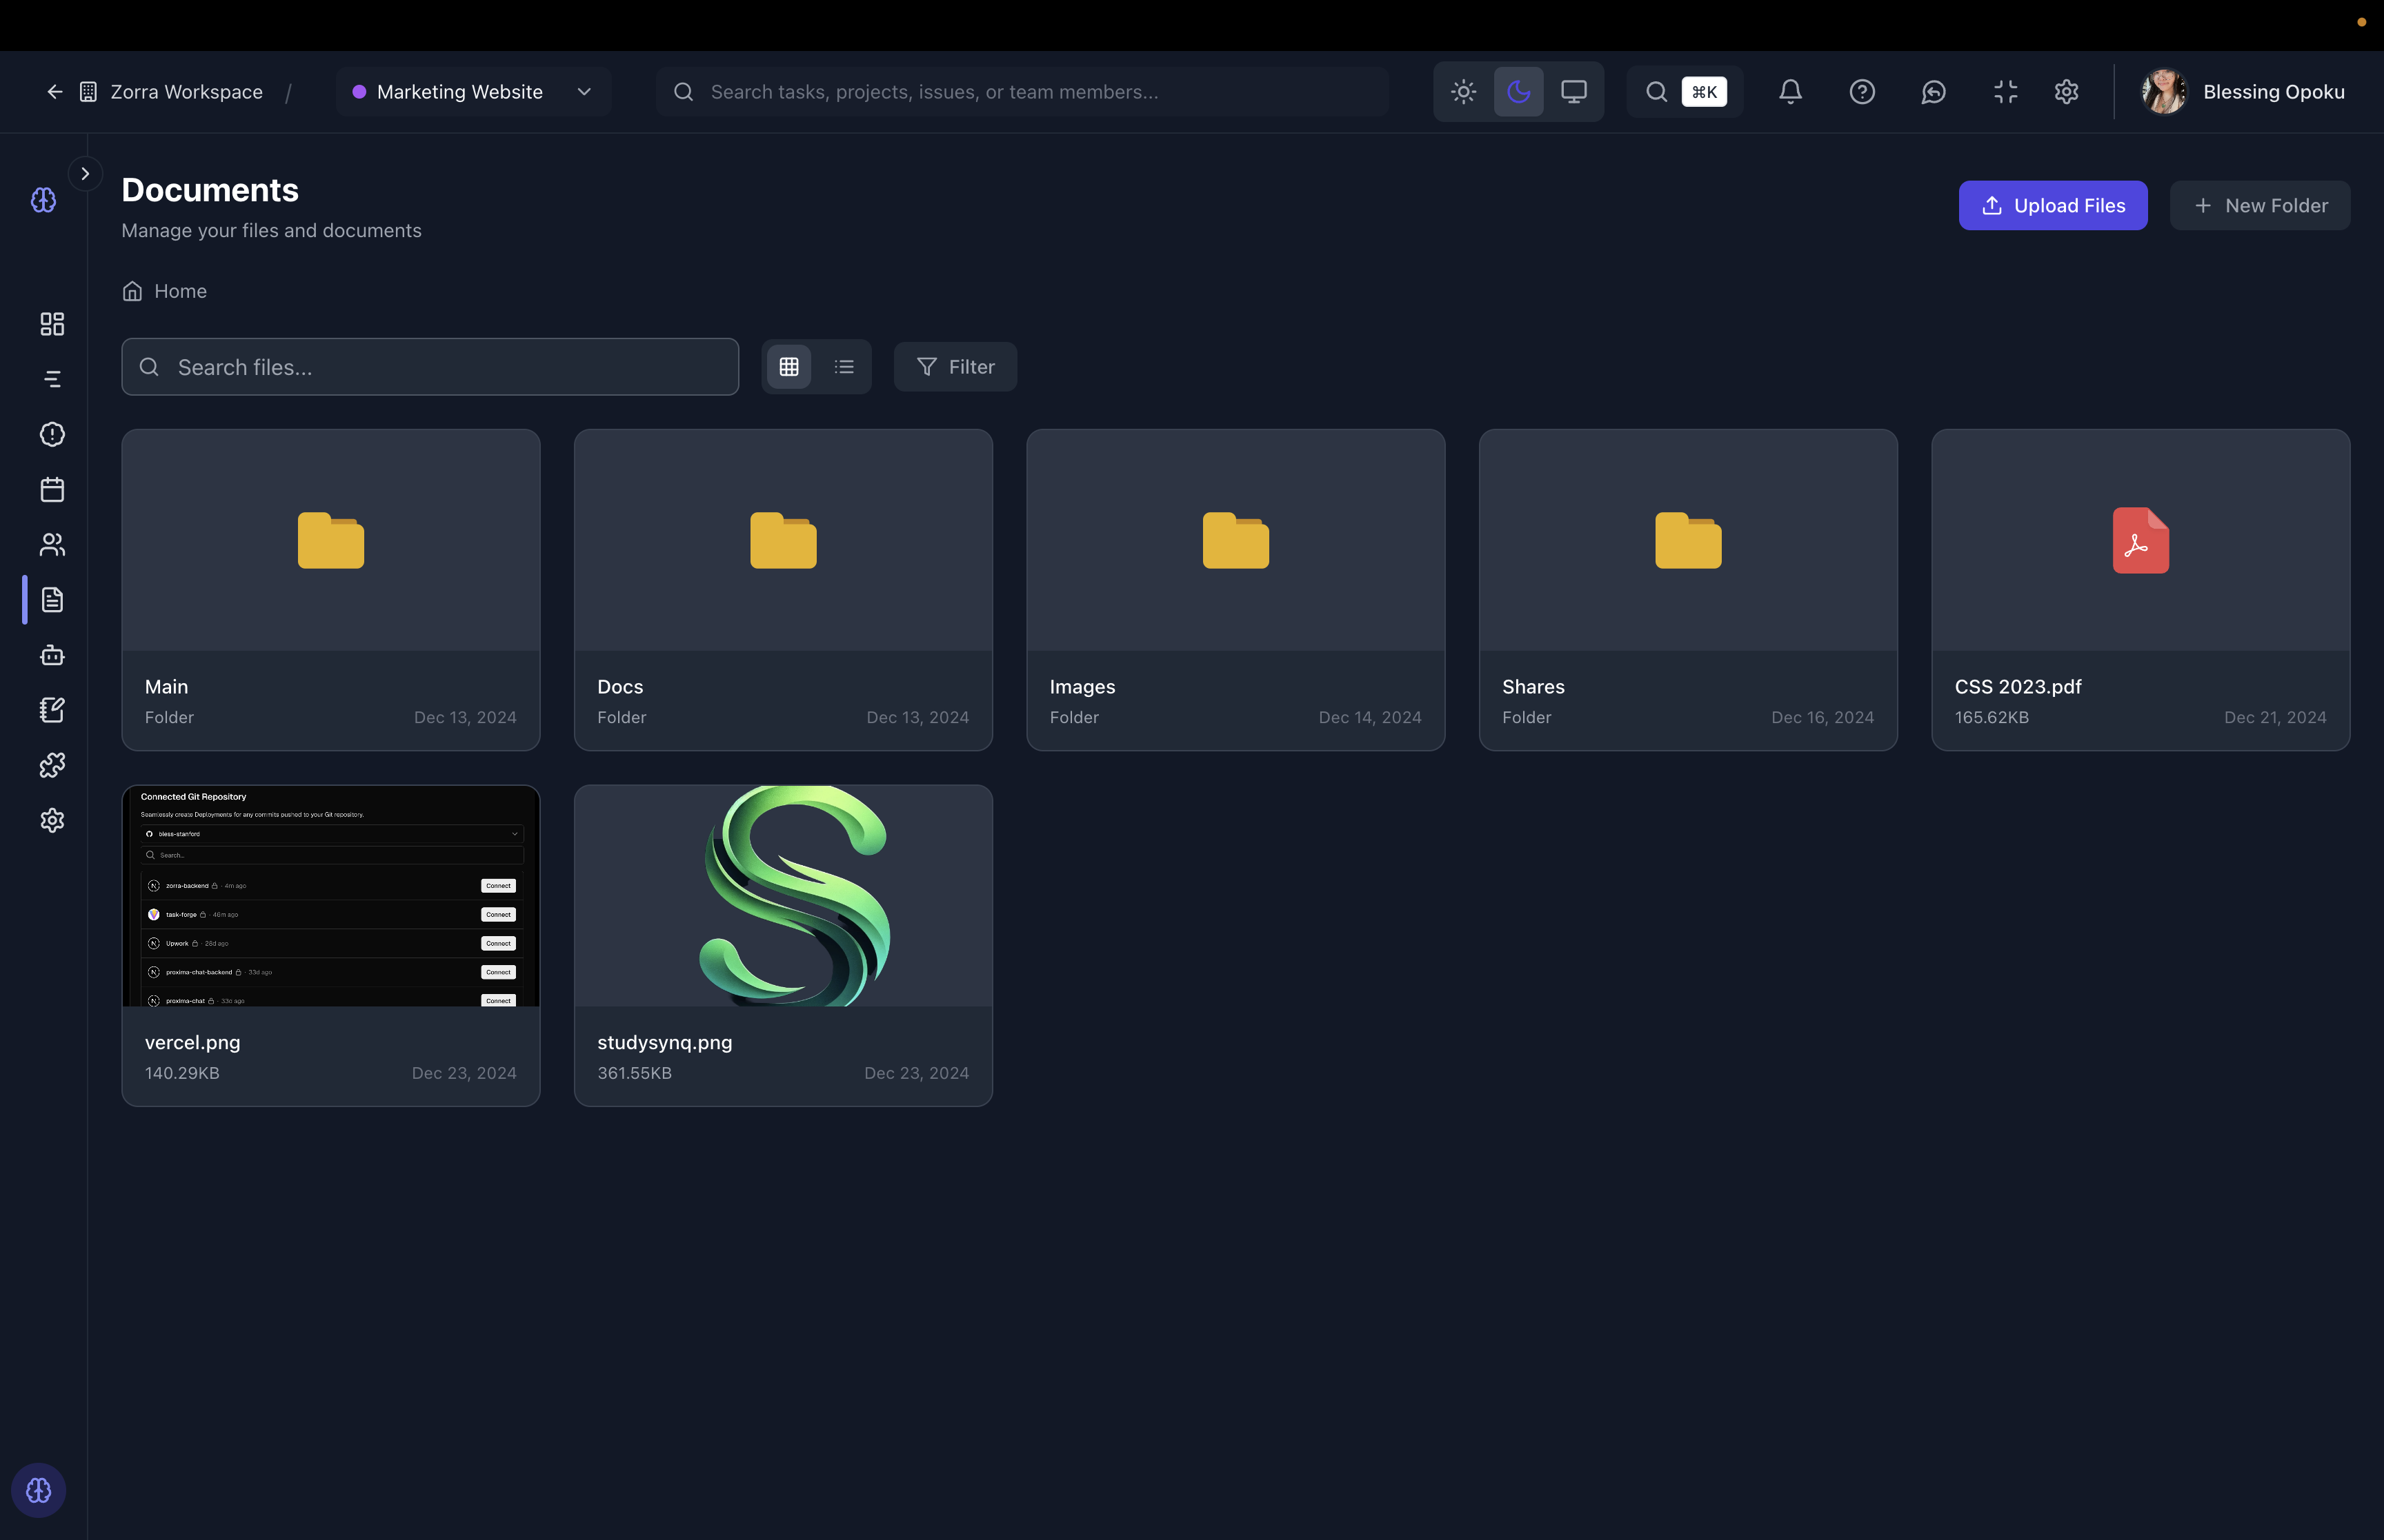Viewport: 2384px width, 1540px height.
Task: Open the dashboard icon in sidebar
Action: pyautogui.click(x=52, y=324)
